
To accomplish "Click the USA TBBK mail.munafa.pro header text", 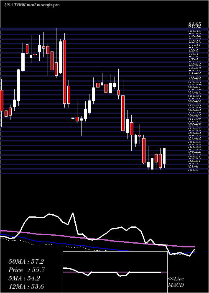I will (x=32, y=5).
